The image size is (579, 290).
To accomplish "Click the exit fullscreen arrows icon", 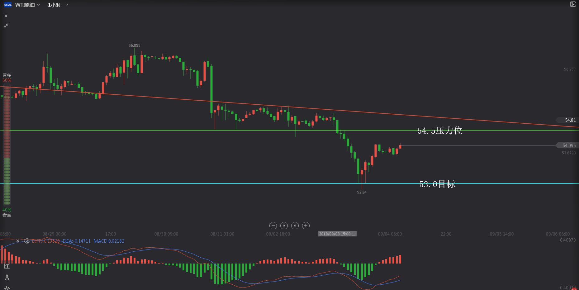I will click(x=6, y=26).
